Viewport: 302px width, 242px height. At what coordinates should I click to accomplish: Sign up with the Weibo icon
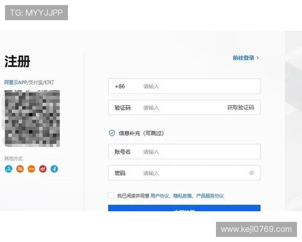[43, 169]
